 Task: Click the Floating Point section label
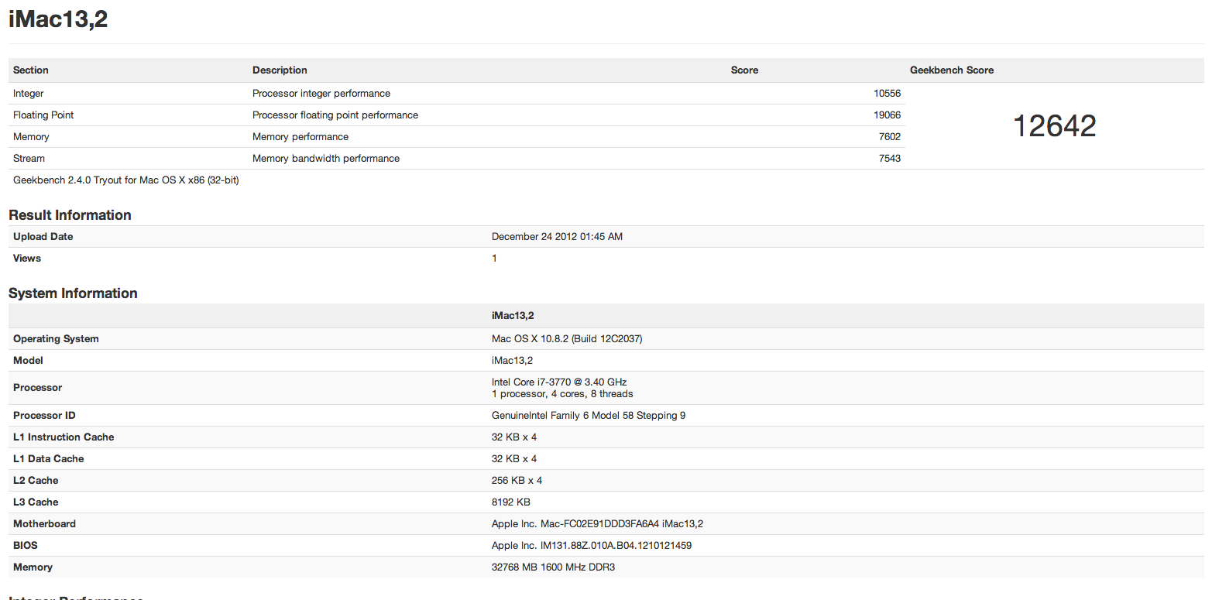pyautogui.click(x=43, y=115)
